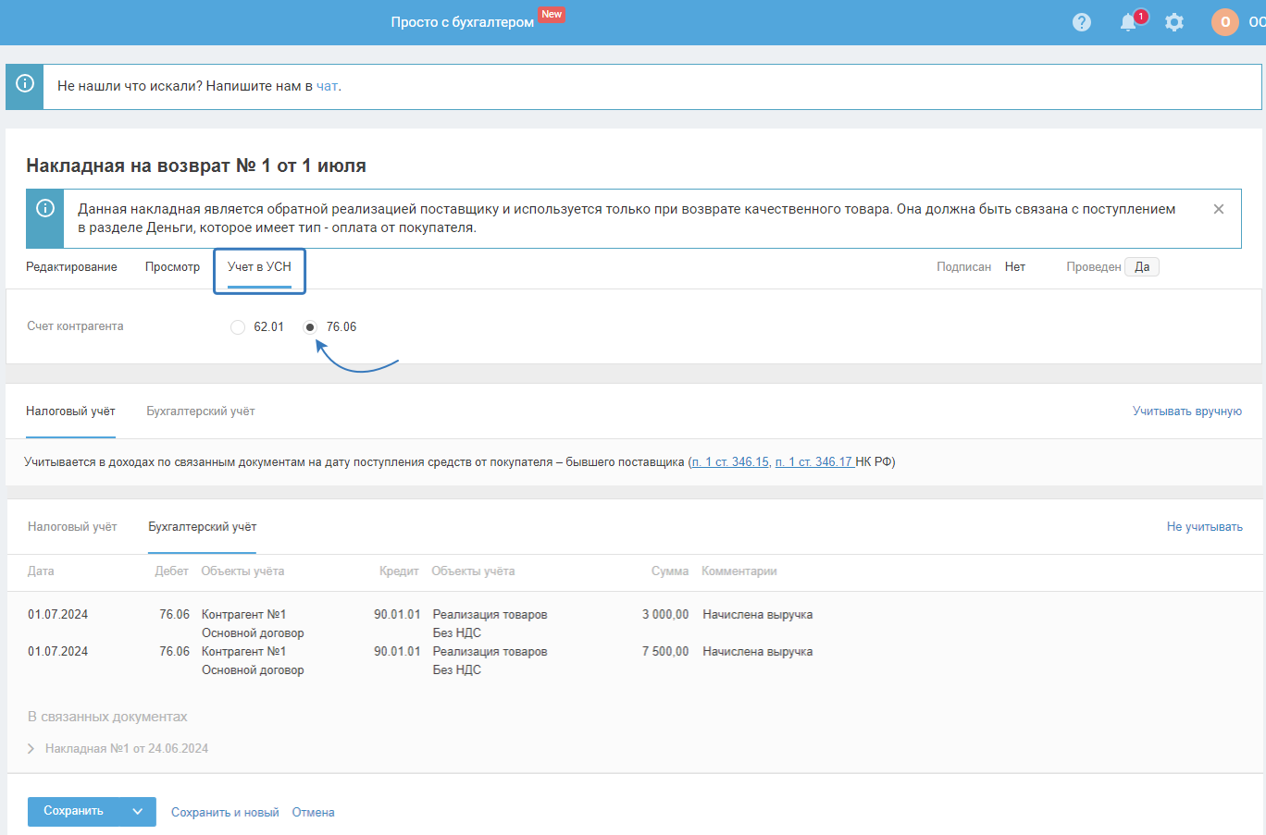Viewport: 1266px width, 835px height.
Task: Click the orange user avatar
Action: pyautogui.click(x=1224, y=22)
